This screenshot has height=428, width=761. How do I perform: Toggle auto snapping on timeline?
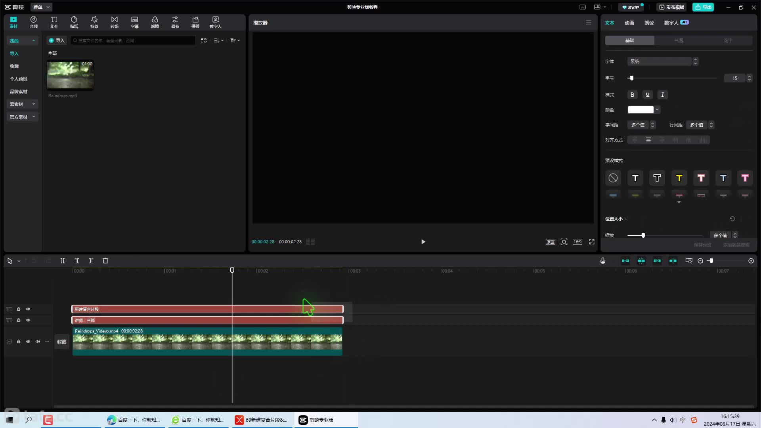641,261
